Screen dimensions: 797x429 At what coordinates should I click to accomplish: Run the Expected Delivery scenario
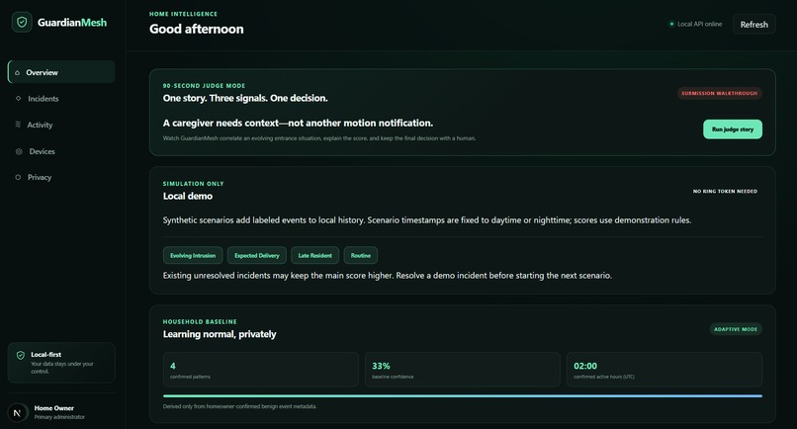257,255
